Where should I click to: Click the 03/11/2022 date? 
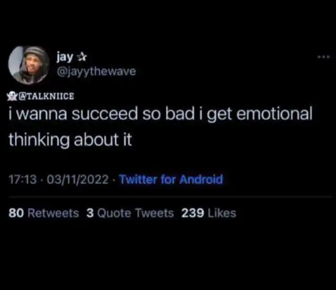(x=78, y=180)
